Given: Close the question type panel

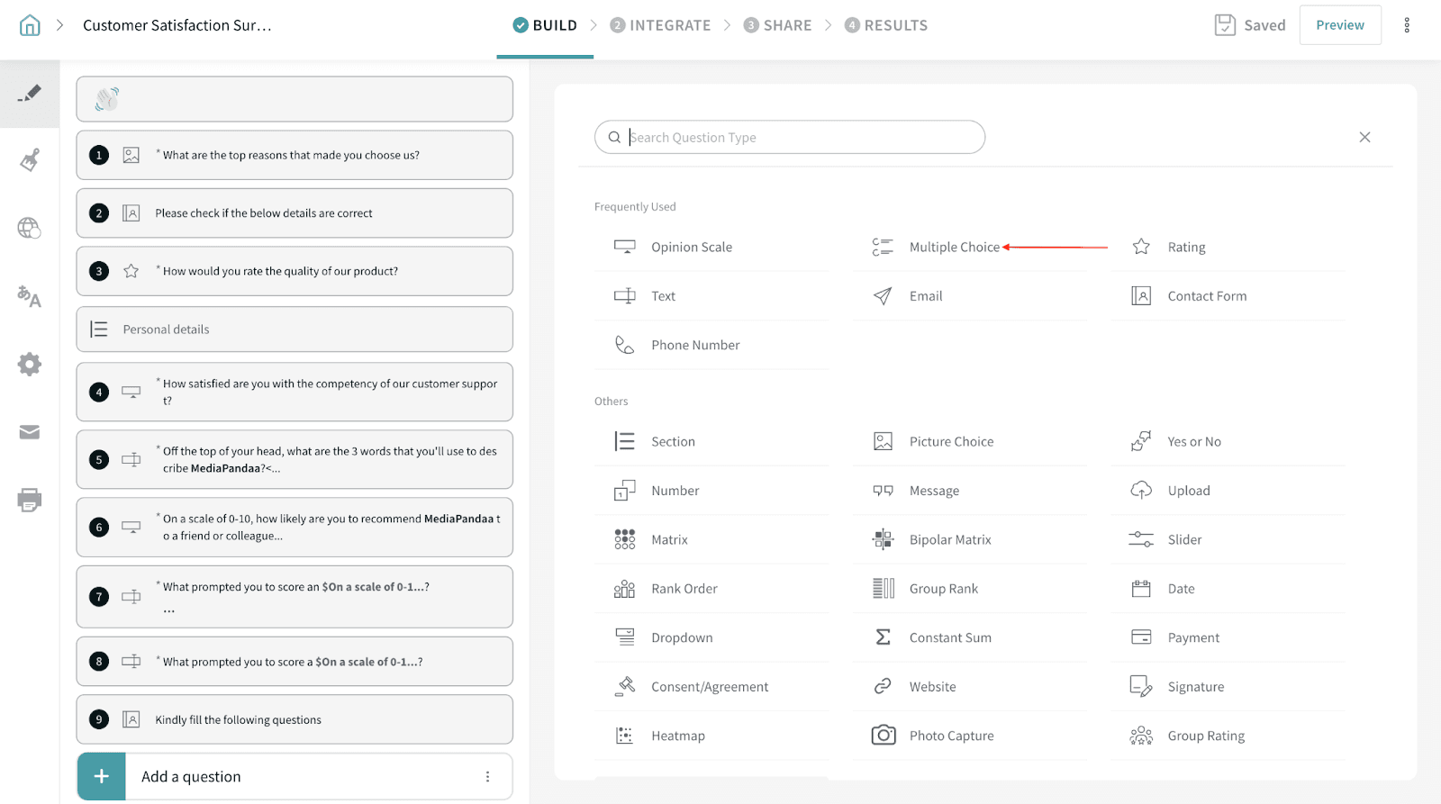Looking at the screenshot, I should tap(1364, 137).
